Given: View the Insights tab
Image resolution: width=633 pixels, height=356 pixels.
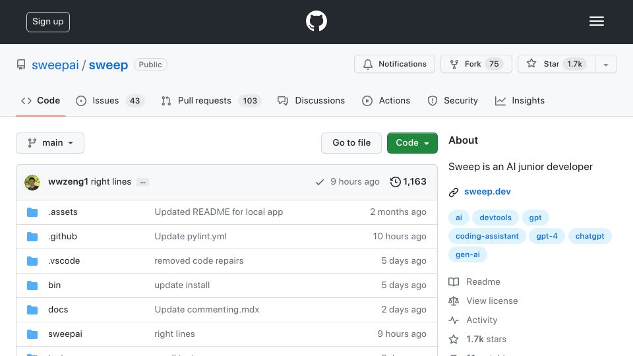Looking at the screenshot, I should click(520, 100).
